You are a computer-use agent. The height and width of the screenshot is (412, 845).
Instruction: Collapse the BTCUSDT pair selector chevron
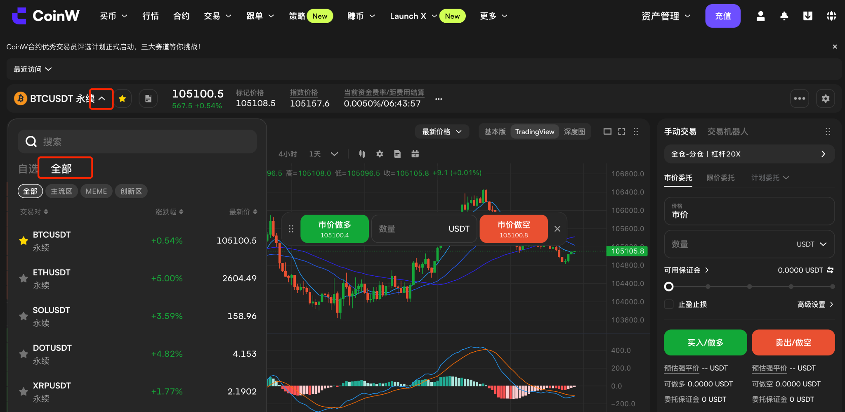tap(101, 99)
